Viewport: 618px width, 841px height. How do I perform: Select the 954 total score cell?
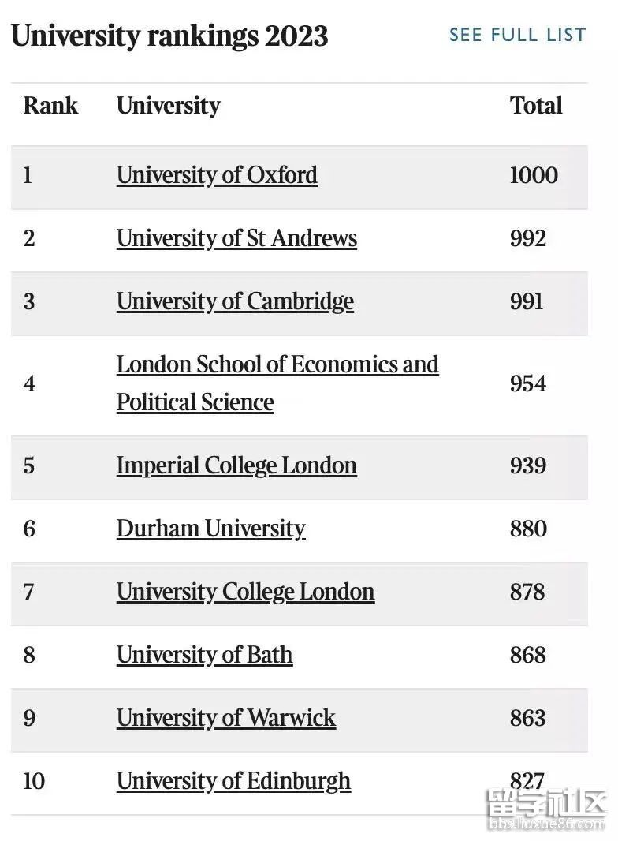tap(527, 383)
